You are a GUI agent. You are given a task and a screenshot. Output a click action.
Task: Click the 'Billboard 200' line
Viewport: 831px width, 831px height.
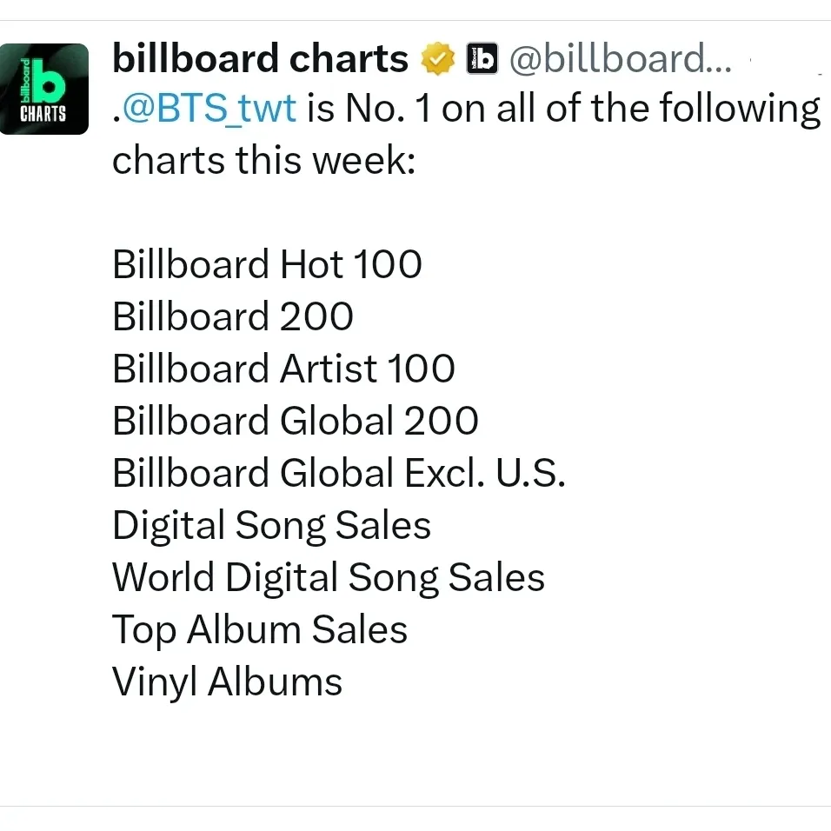click(233, 316)
